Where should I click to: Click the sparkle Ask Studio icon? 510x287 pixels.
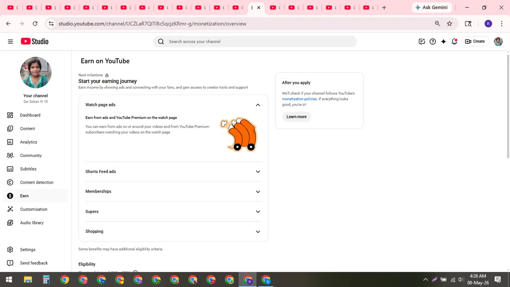click(444, 41)
